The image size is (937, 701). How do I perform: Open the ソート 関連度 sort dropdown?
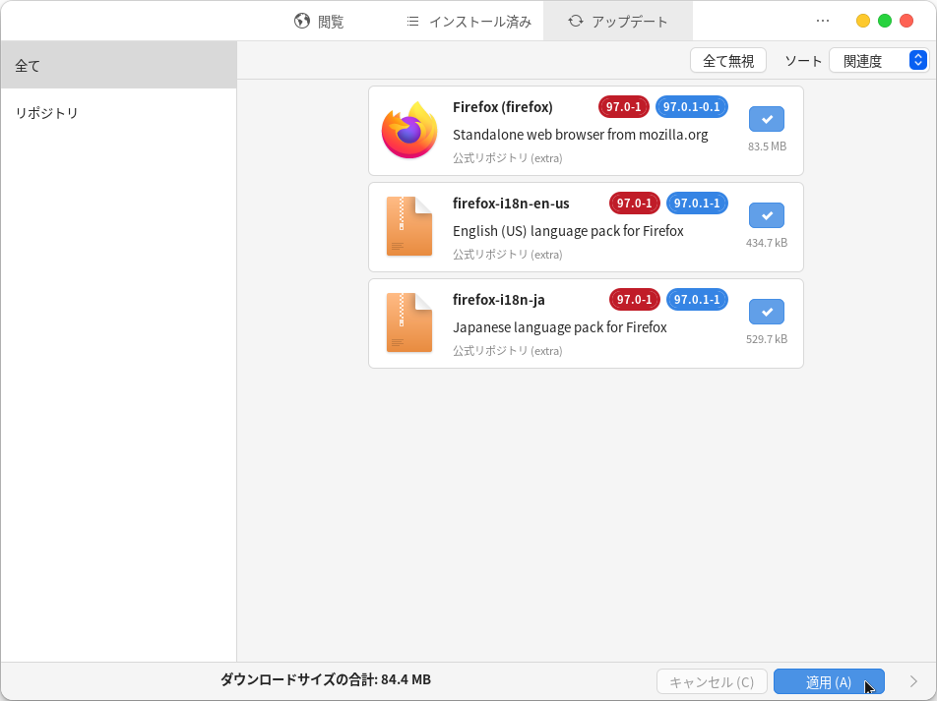[878, 61]
